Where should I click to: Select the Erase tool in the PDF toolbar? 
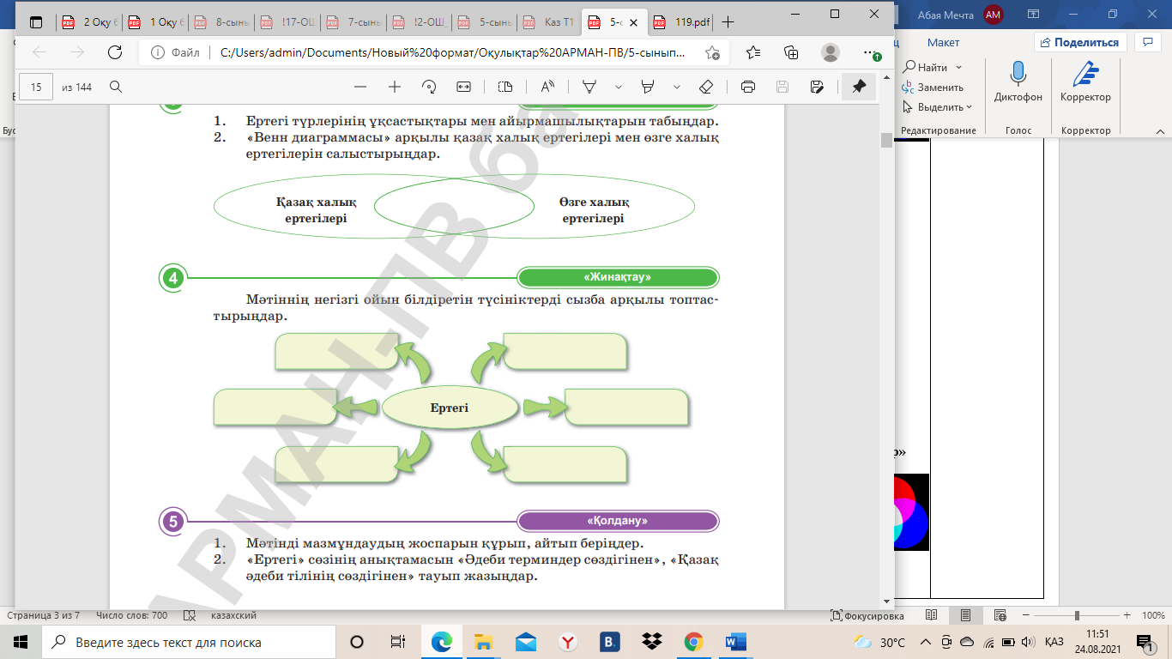tap(706, 87)
